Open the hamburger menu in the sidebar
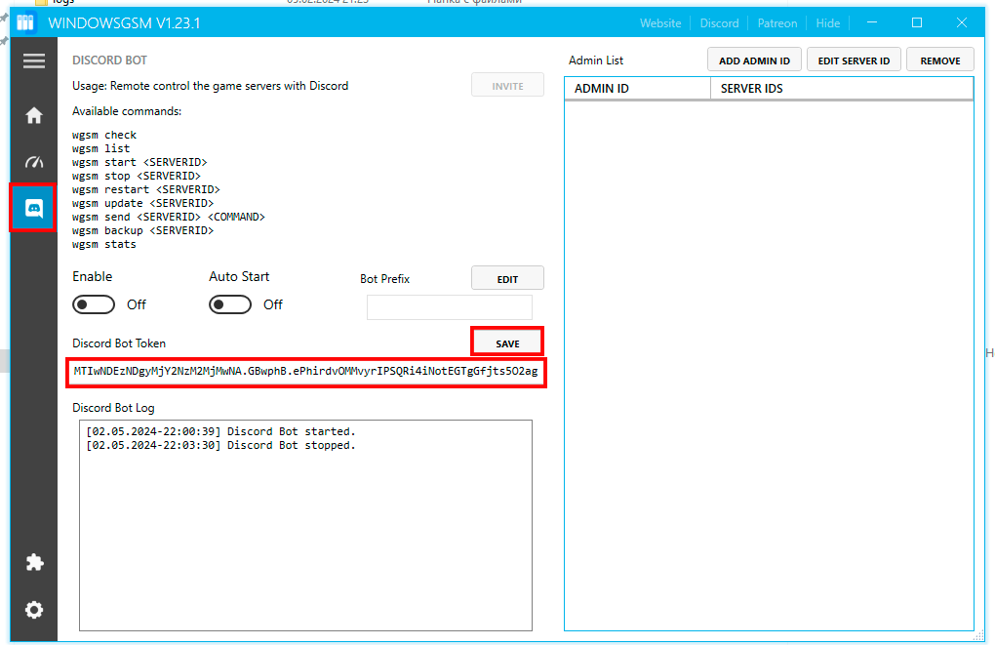The height and width of the screenshot is (645, 995). (x=33, y=60)
